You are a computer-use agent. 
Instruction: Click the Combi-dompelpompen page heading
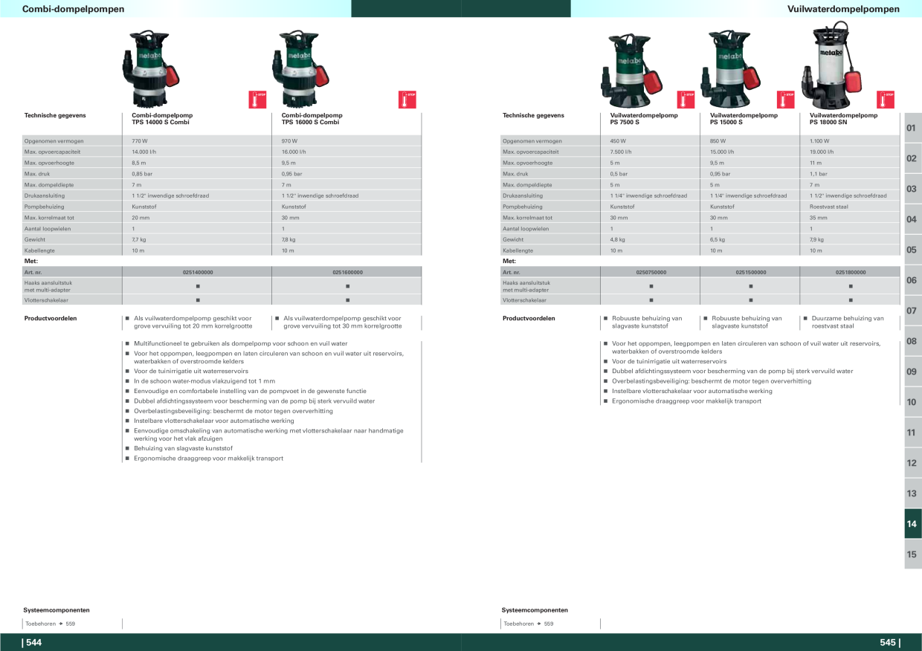click(x=74, y=9)
